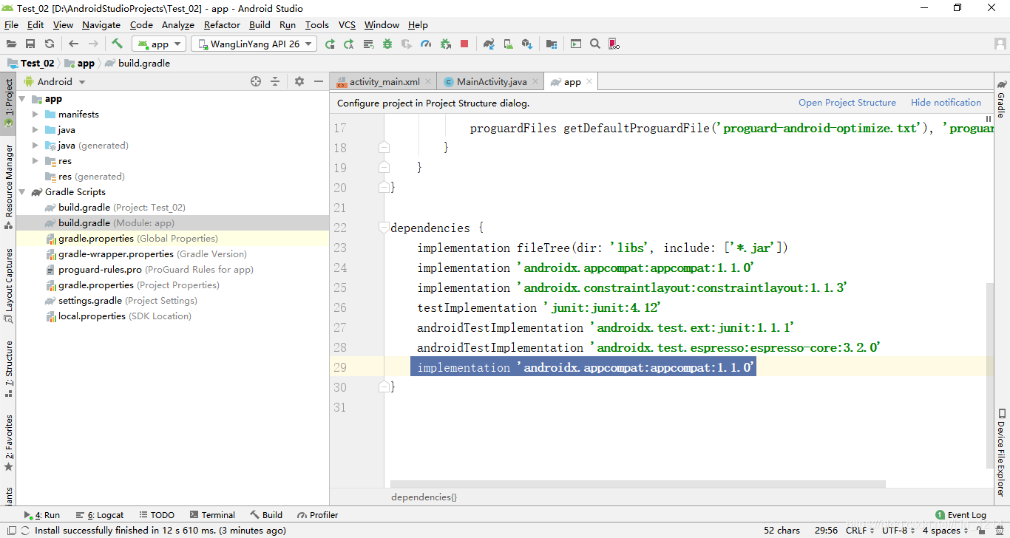Click the dependencies{} breadcrumb
The image size is (1010, 538).
pyautogui.click(x=424, y=497)
